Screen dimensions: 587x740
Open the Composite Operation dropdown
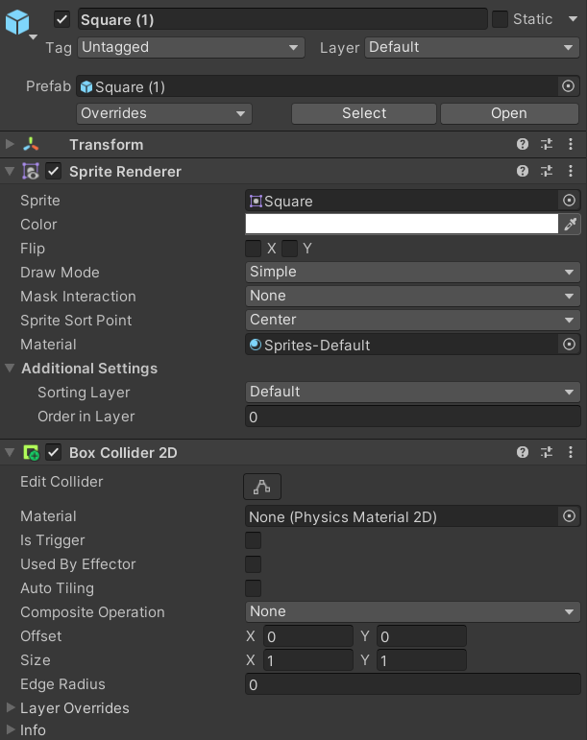click(413, 611)
